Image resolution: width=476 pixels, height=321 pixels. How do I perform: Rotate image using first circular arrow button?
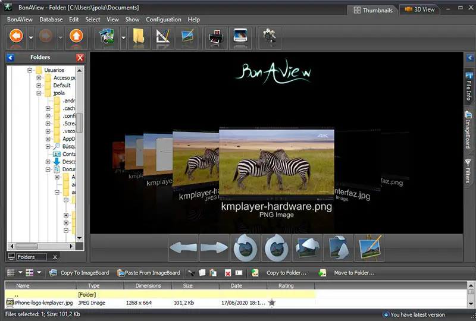245,248
